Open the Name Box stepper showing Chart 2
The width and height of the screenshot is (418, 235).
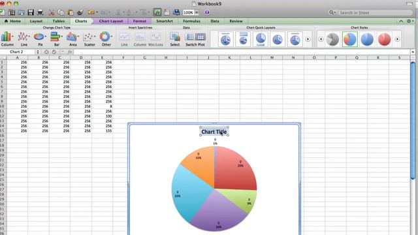tap(38, 52)
